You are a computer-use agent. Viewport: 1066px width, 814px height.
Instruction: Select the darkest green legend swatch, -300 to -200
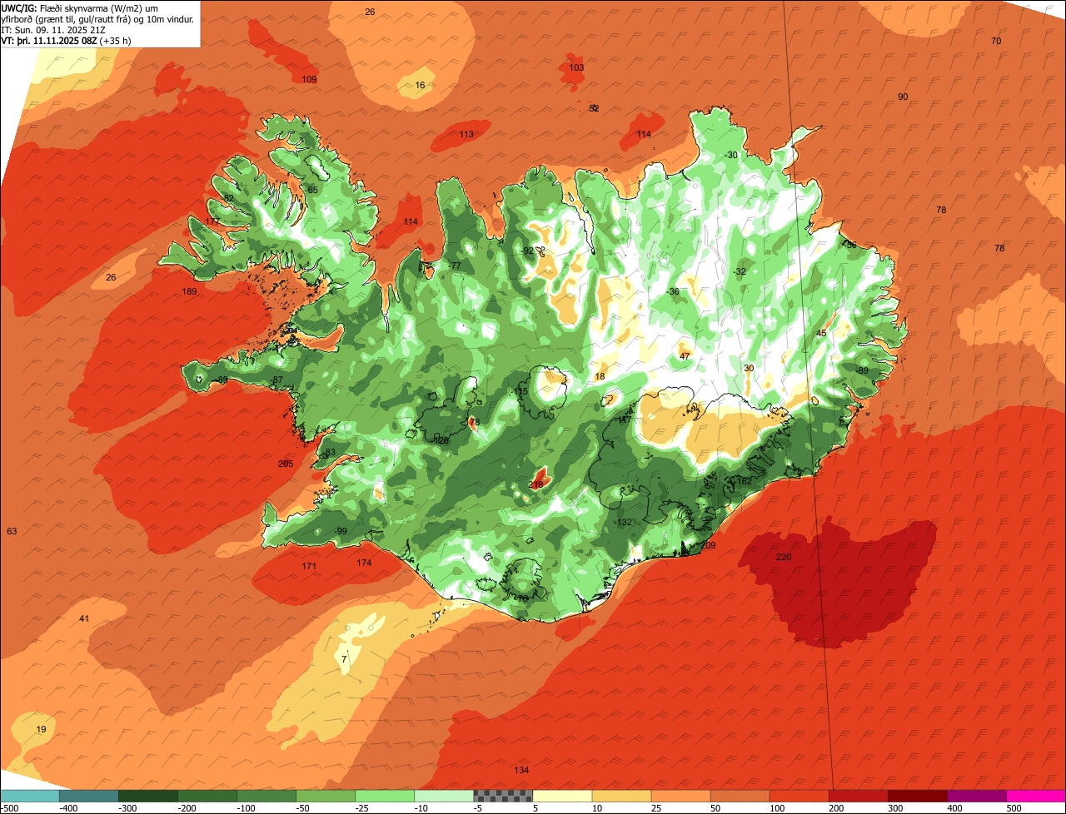(x=147, y=796)
